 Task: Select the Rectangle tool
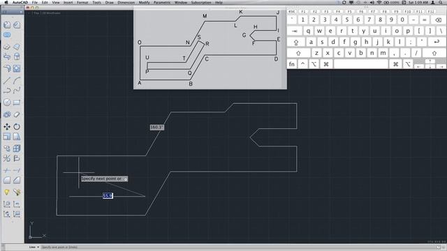pyautogui.click(x=17, y=102)
